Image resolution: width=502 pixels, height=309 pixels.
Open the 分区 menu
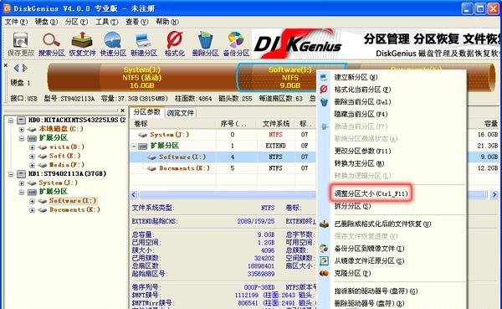coord(76,22)
